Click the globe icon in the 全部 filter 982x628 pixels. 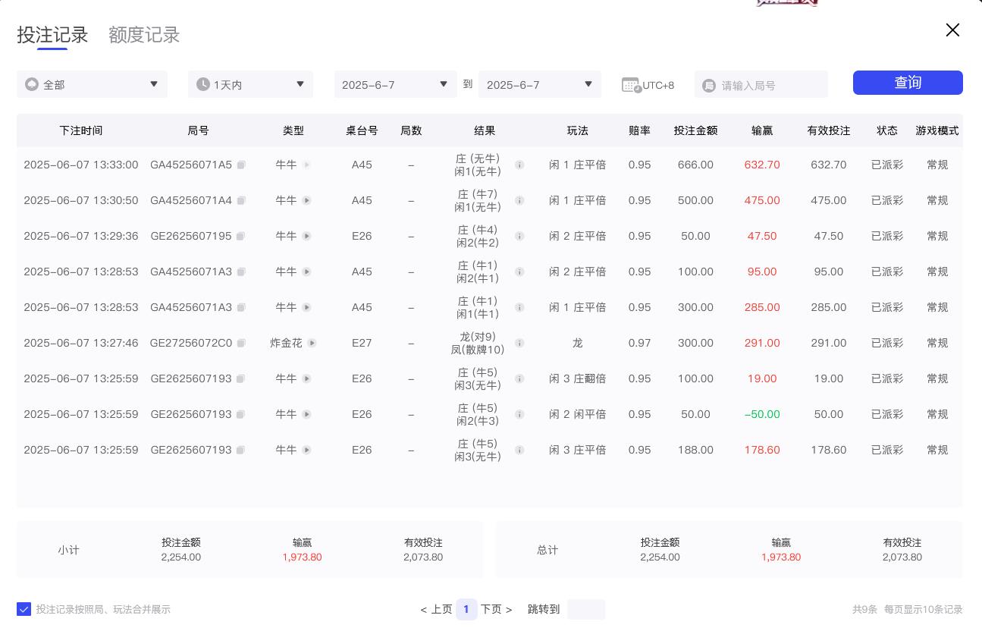point(32,84)
